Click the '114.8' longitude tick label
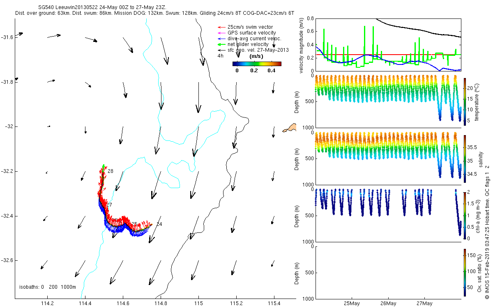Screen dimensions: 493x308 (161, 304)
